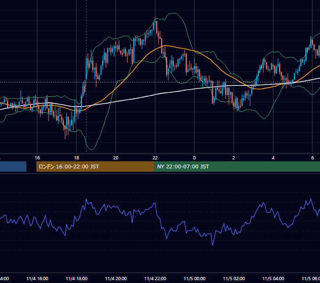Click the 18 hour label on price chart axis

coord(76,158)
